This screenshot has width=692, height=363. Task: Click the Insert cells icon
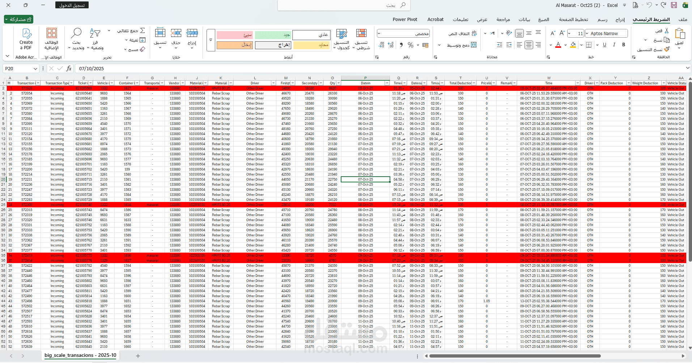click(192, 33)
